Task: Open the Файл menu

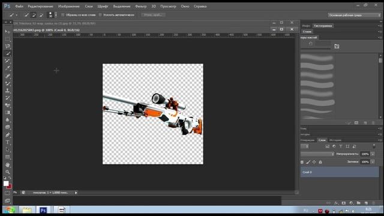Action: (x=19, y=7)
